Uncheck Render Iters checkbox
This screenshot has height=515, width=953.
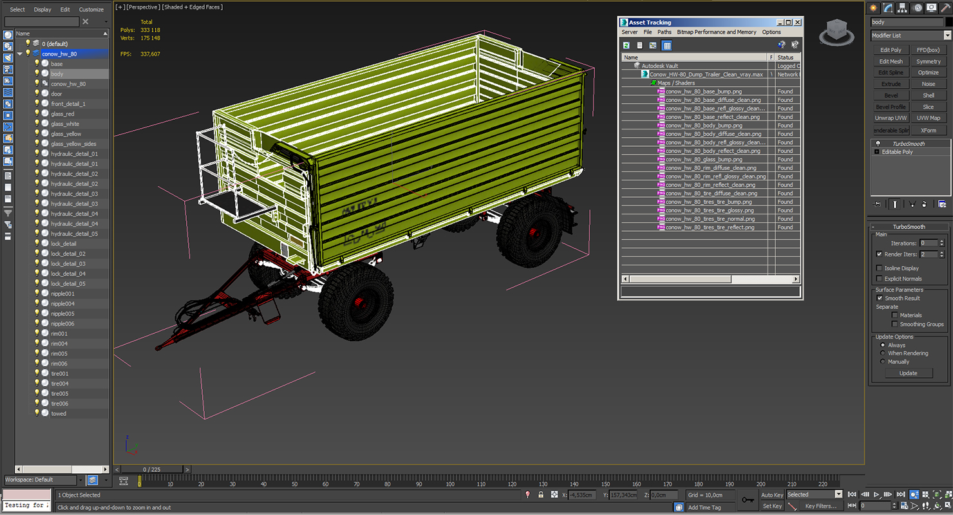pos(880,254)
